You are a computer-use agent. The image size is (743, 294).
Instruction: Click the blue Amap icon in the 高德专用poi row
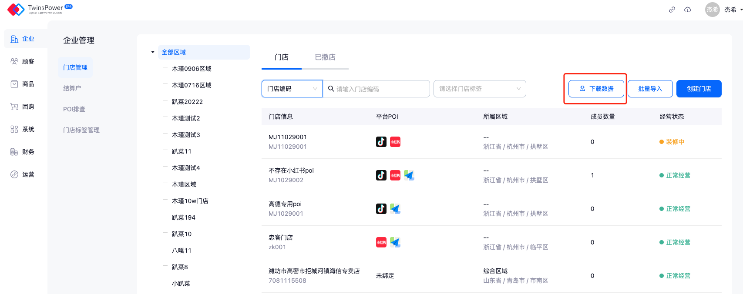(x=395, y=209)
